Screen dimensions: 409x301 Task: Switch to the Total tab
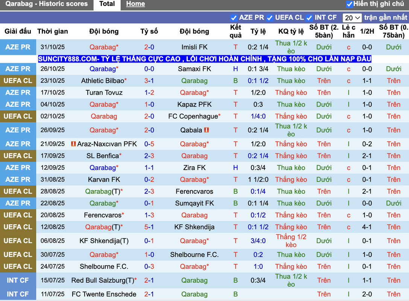(107, 4)
